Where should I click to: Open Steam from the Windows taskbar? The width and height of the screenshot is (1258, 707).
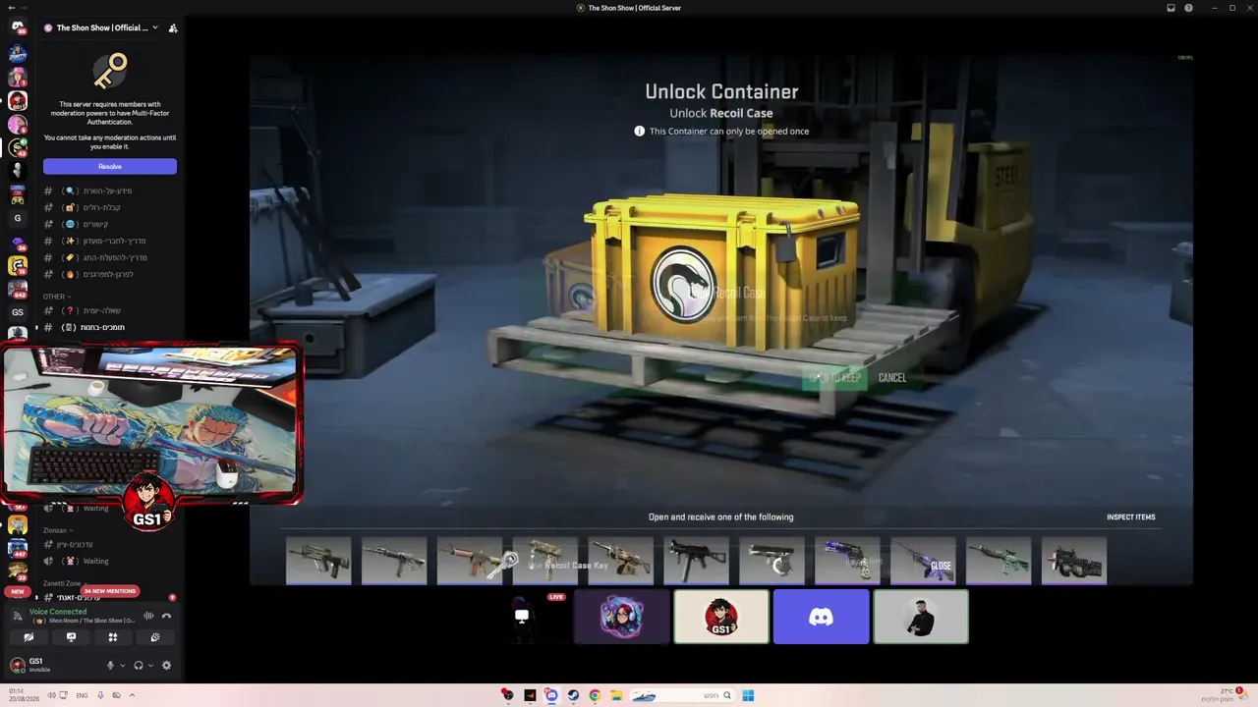[573, 695]
